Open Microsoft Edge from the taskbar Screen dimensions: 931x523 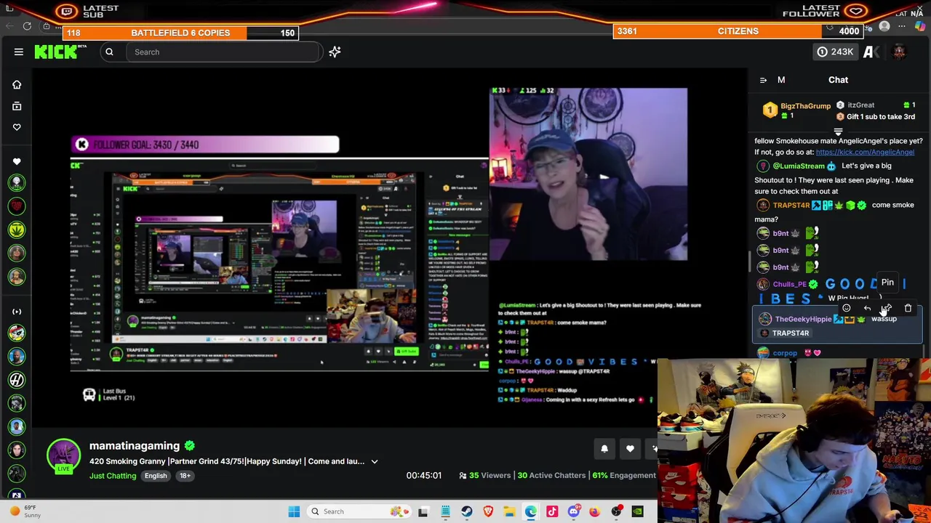pyautogui.click(x=530, y=511)
